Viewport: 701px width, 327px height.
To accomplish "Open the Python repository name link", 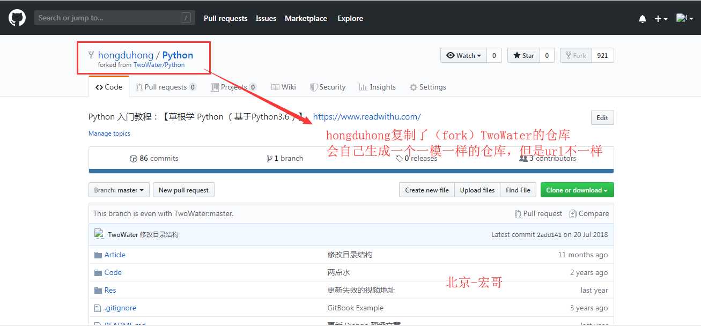I will pyautogui.click(x=178, y=55).
